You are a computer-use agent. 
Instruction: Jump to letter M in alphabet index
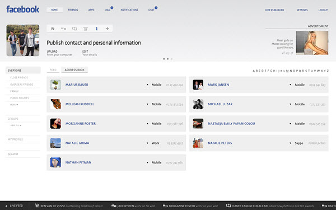(x=288, y=71)
